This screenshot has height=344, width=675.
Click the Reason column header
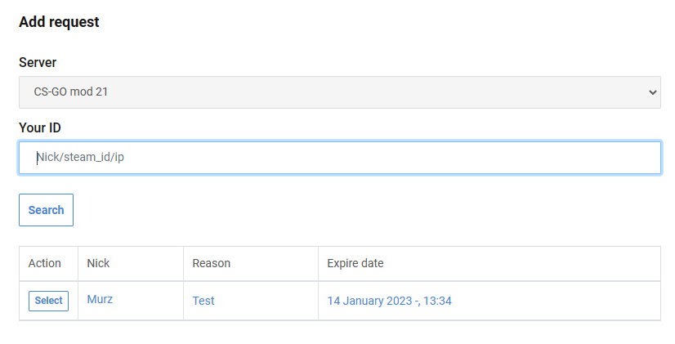click(x=212, y=263)
